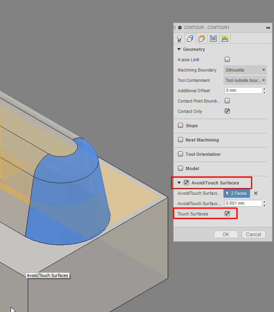
Task: Click the double-arrow expand icon in the title bar
Action: pos(268,28)
